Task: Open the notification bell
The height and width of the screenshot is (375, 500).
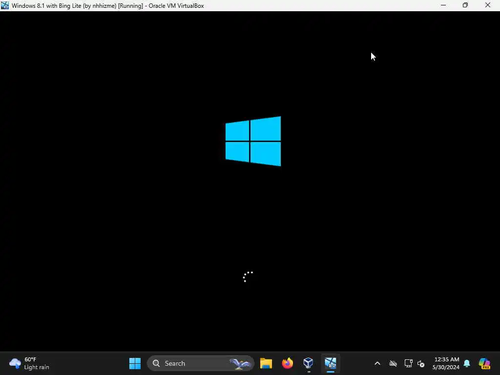Action: (x=467, y=363)
